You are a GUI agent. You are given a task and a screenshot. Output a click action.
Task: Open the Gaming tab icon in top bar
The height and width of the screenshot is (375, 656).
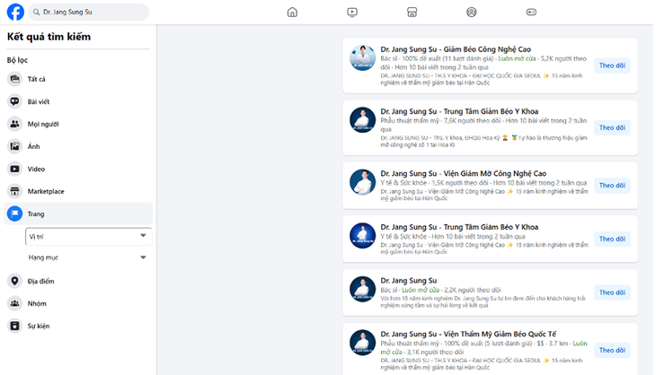click(531, 12)
